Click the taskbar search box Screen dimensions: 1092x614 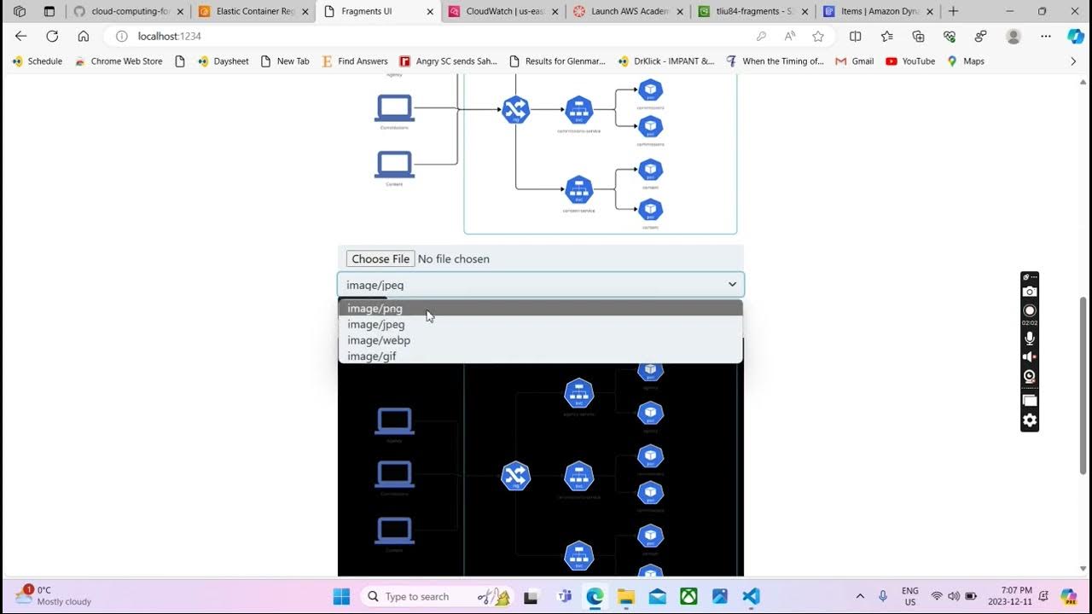click(437, 596)
